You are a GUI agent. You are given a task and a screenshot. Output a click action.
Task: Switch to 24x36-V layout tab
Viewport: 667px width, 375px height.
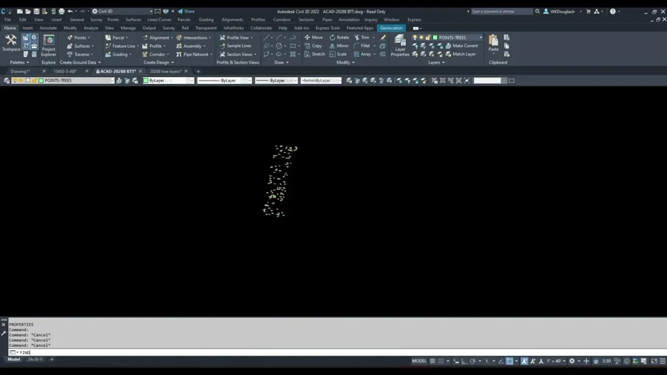tap(35, 359)
